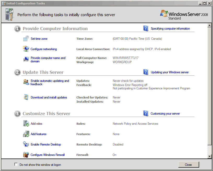Select the computer name WIN-RIRW5T7TJ17 text
213x171 pixels.
click(x=126, y=58)
